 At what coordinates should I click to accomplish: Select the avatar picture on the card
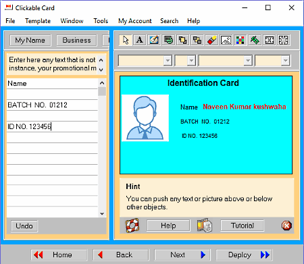(145, 118)
